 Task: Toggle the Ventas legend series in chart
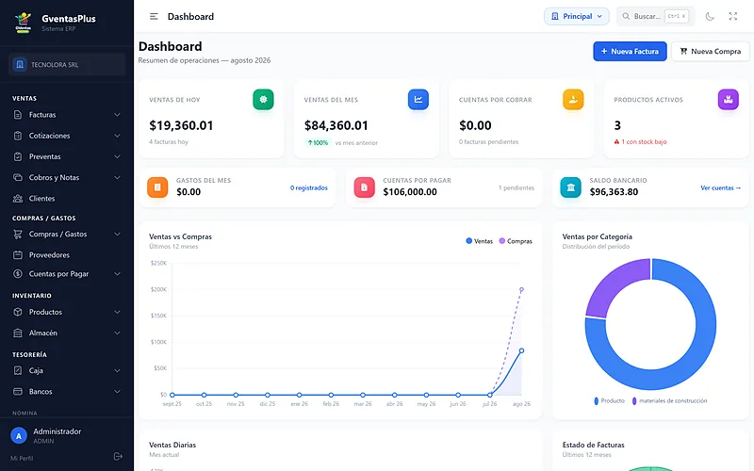pos(480,241)
